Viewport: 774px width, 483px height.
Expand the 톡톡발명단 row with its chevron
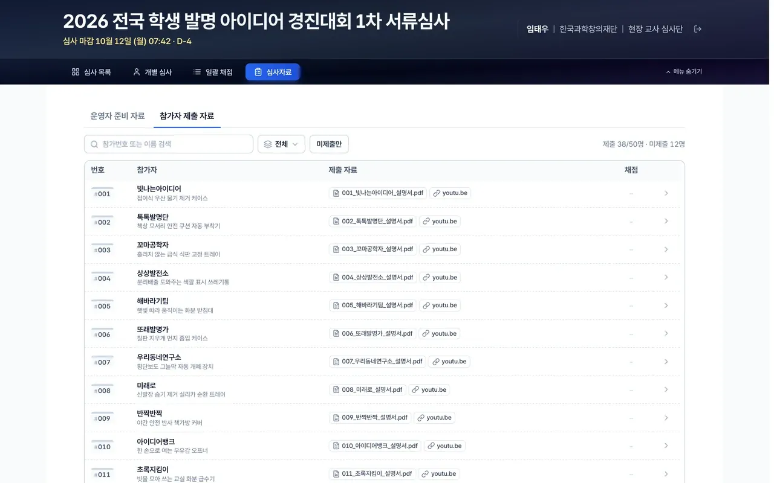(x=666, y=221)
